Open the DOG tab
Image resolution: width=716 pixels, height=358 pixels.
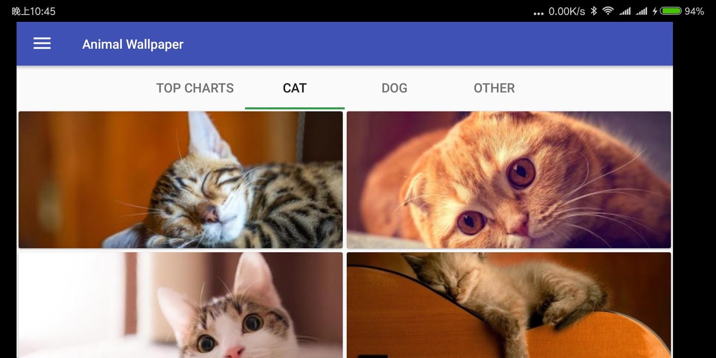click(x=394, y=88)
